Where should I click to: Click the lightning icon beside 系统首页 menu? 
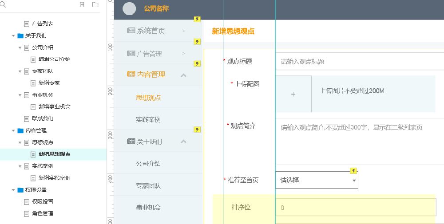tap(197, 19)
